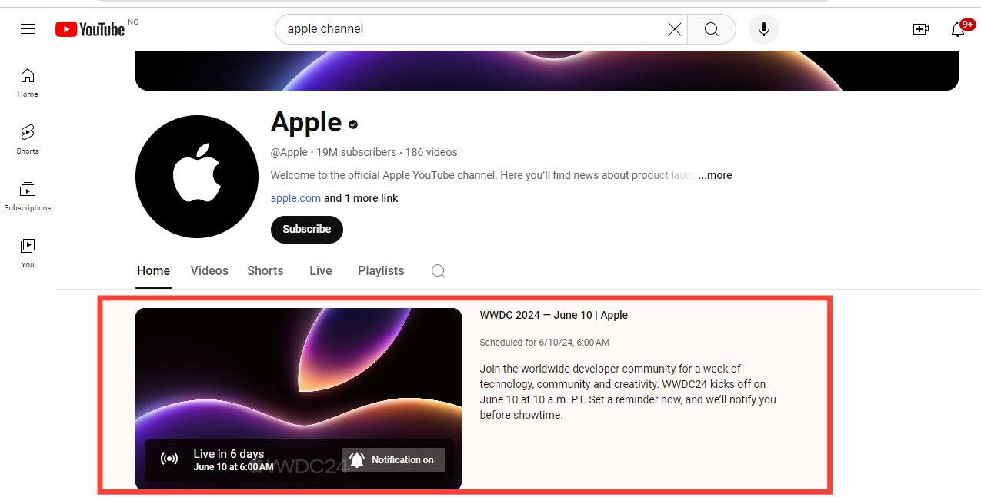
Task: Open Shorts in the sidebar
Action: 28,140
